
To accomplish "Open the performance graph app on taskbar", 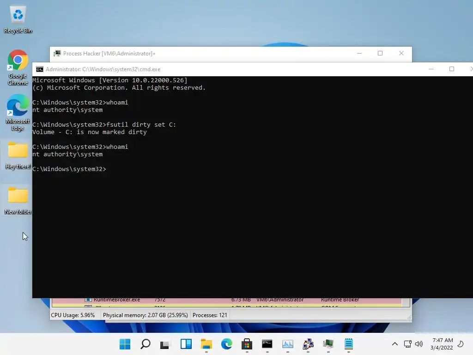I will 287,344.
